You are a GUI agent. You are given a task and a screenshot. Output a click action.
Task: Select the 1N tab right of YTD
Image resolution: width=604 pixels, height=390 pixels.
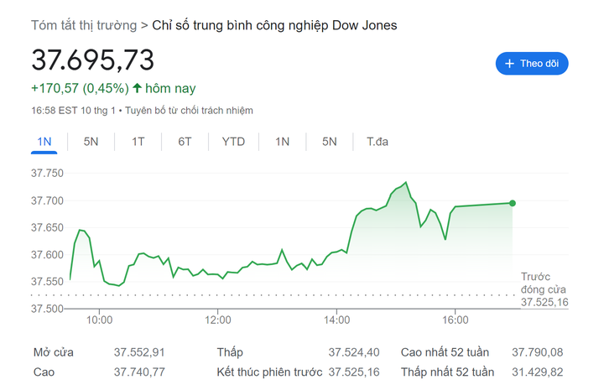[282, 142]
